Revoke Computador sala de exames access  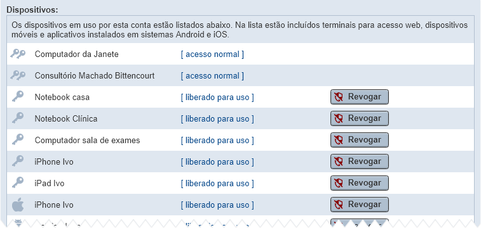(360, 140)
